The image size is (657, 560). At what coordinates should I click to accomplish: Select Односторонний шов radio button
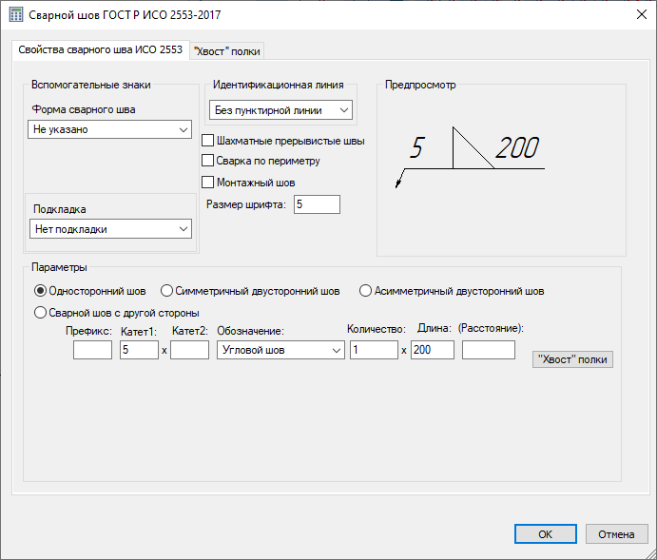(40, 291)
